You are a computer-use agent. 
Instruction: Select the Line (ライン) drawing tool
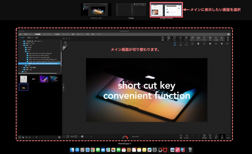(186, 43)
